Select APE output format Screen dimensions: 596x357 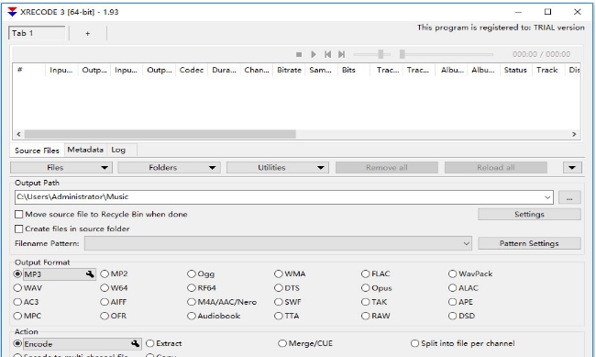click(460, 302)
